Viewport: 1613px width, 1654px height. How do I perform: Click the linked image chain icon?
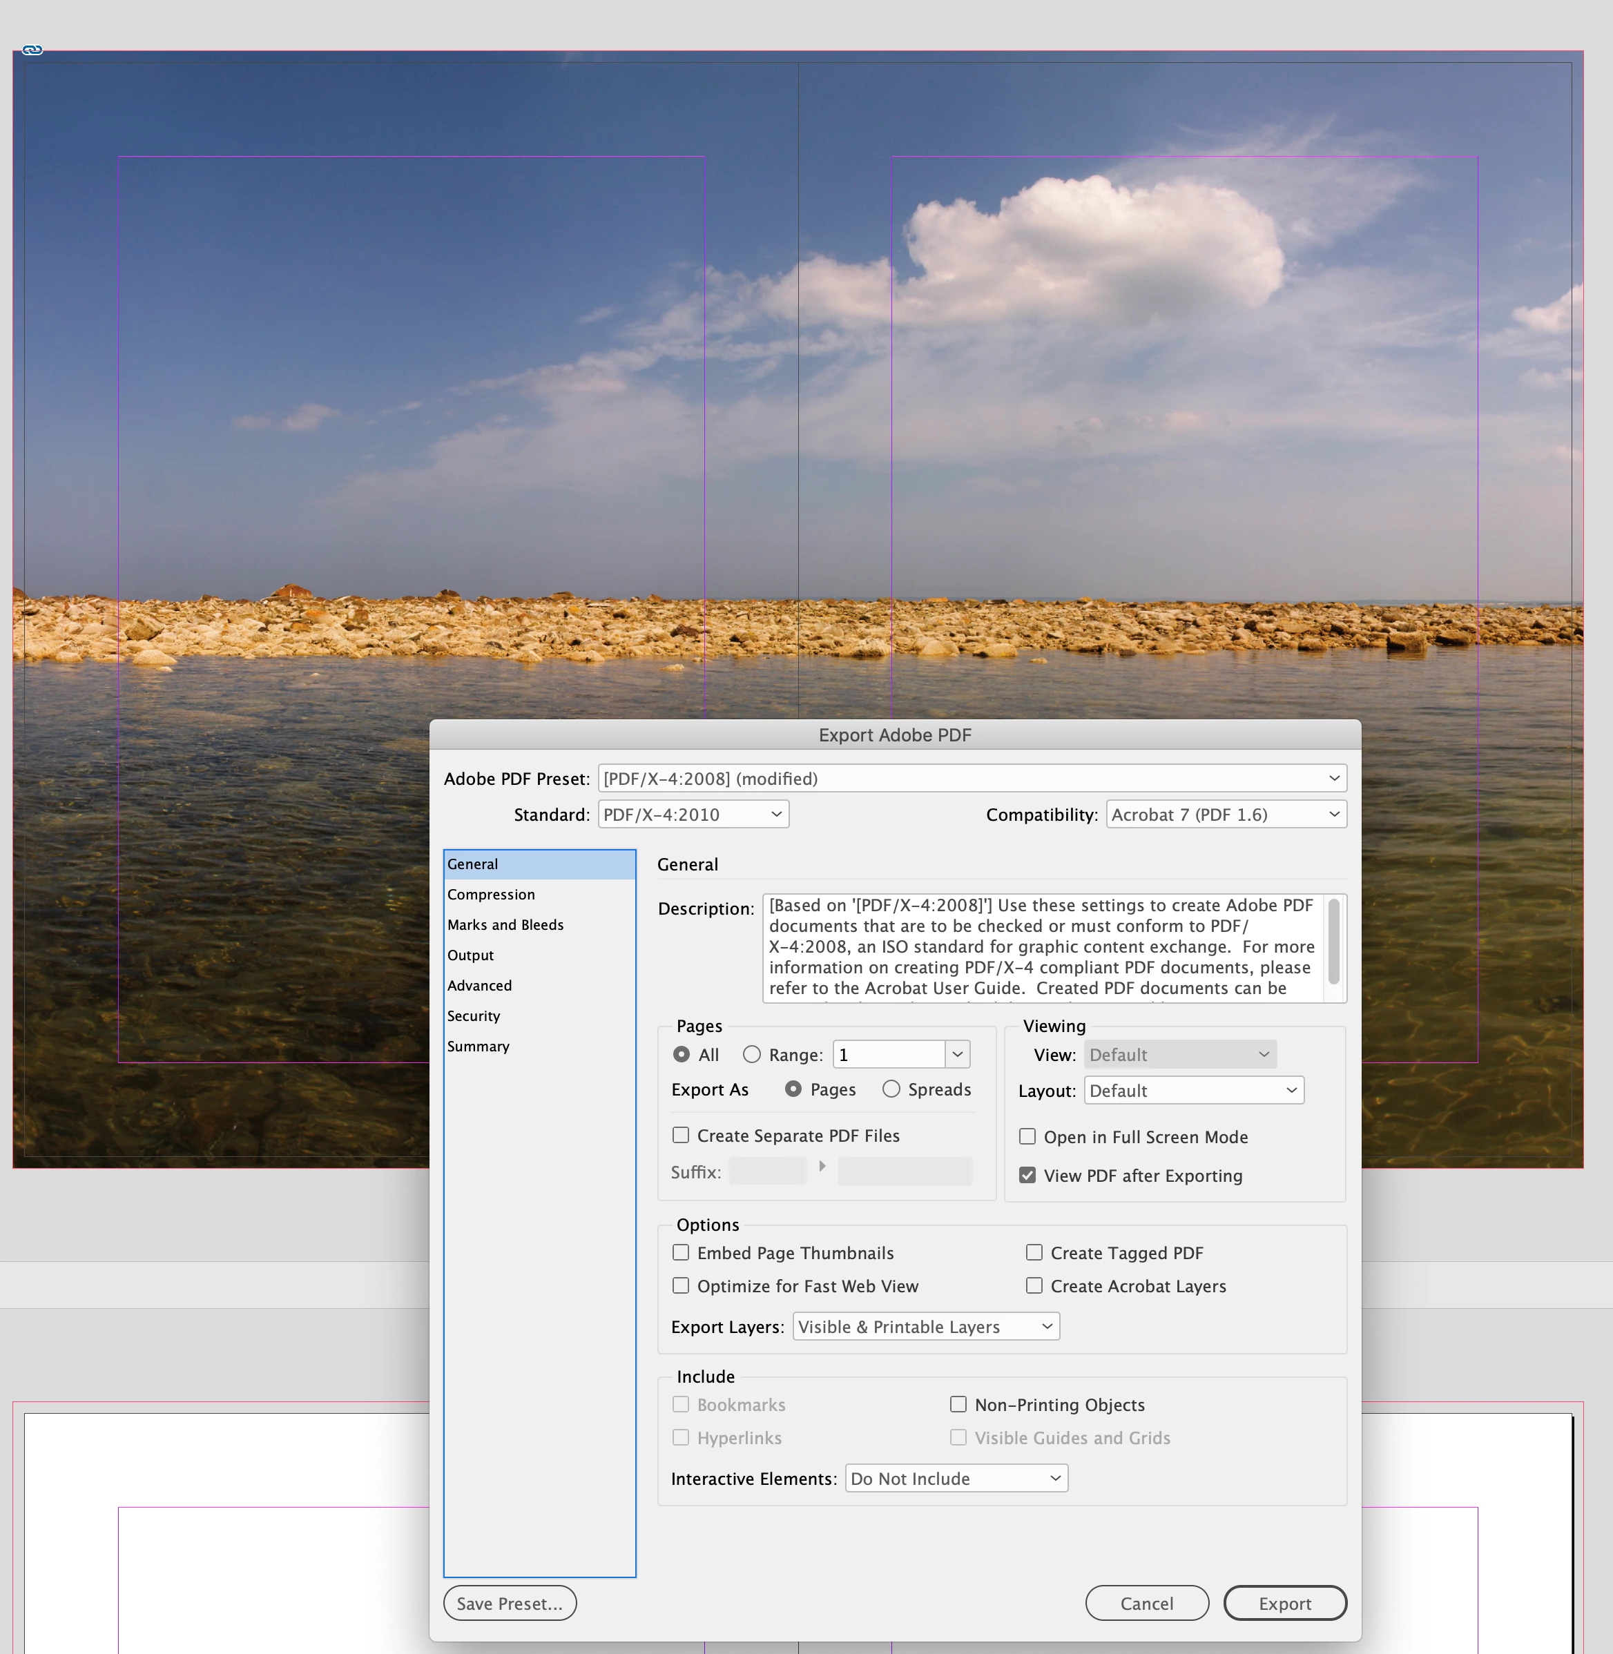[32, 50]
